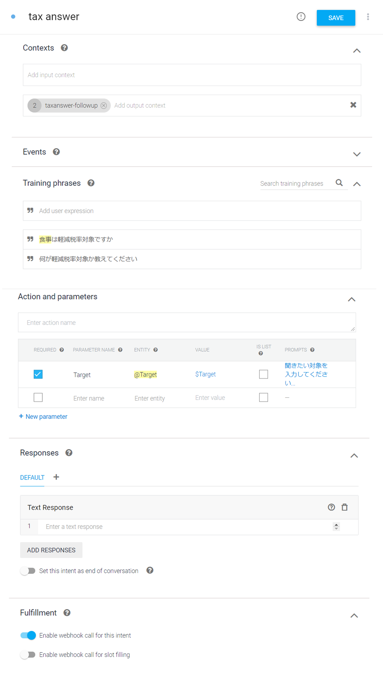383x692 pixels.
Task: Add a new response tab with plus
Action: pyautogui.click(x=56, y=477)
